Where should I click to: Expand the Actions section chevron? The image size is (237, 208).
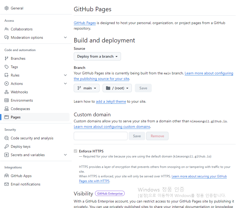[65, 84]
